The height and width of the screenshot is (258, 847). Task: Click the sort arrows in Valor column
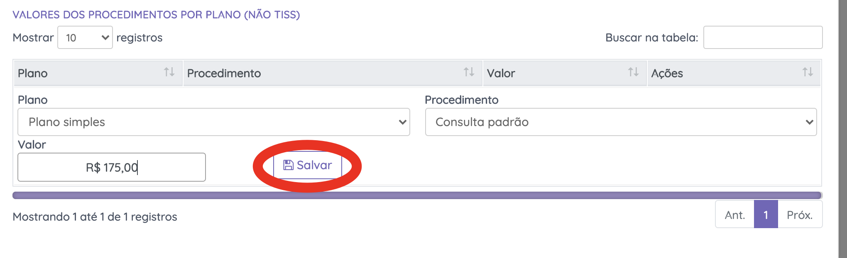click(x=633, y=72)
